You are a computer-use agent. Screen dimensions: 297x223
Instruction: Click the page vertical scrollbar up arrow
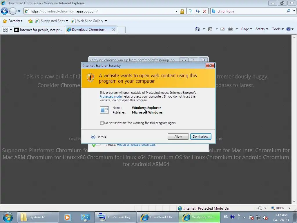294,37
